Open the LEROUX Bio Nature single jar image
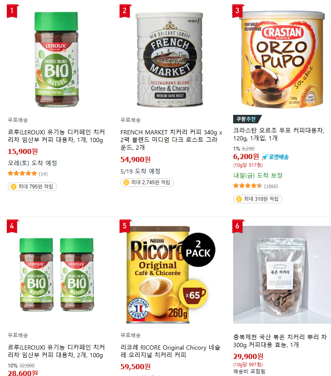 click(x=56, y=60)
